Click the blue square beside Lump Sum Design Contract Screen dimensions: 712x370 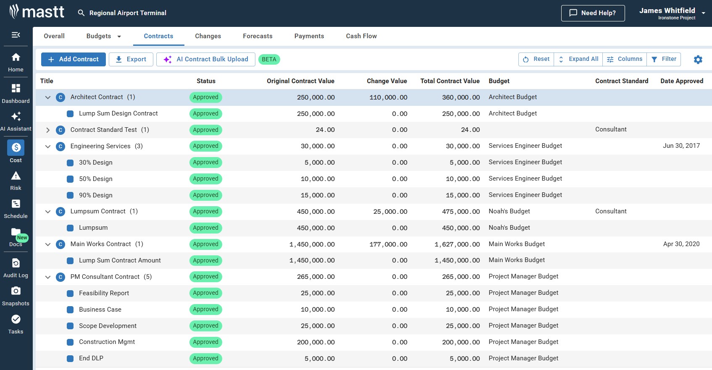tap(70, 114)
